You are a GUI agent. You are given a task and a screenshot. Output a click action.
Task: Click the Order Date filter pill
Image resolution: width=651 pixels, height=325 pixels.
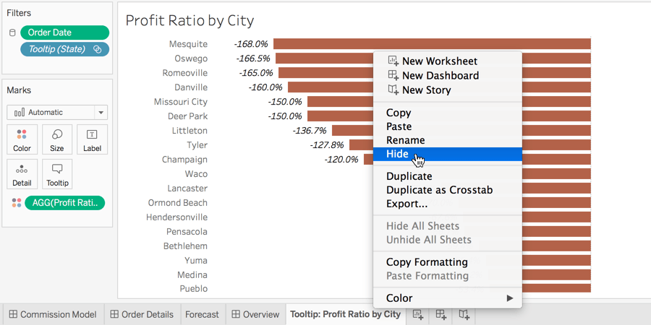click(x=64, y=32)
